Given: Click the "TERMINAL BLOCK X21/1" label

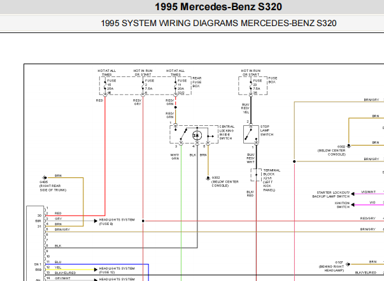Looking at the screenshot, I should tap(271, 180).
